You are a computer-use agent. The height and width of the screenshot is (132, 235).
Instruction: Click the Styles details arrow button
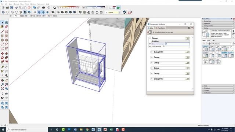pos(234,44)
